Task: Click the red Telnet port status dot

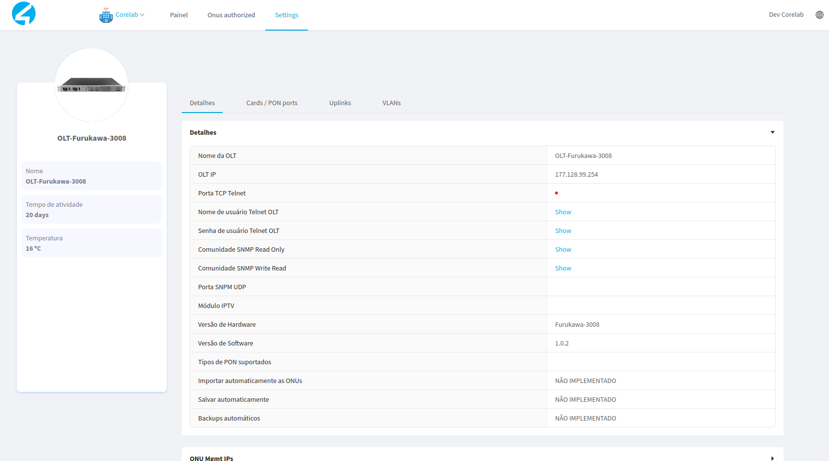Action: click(556, 193)
